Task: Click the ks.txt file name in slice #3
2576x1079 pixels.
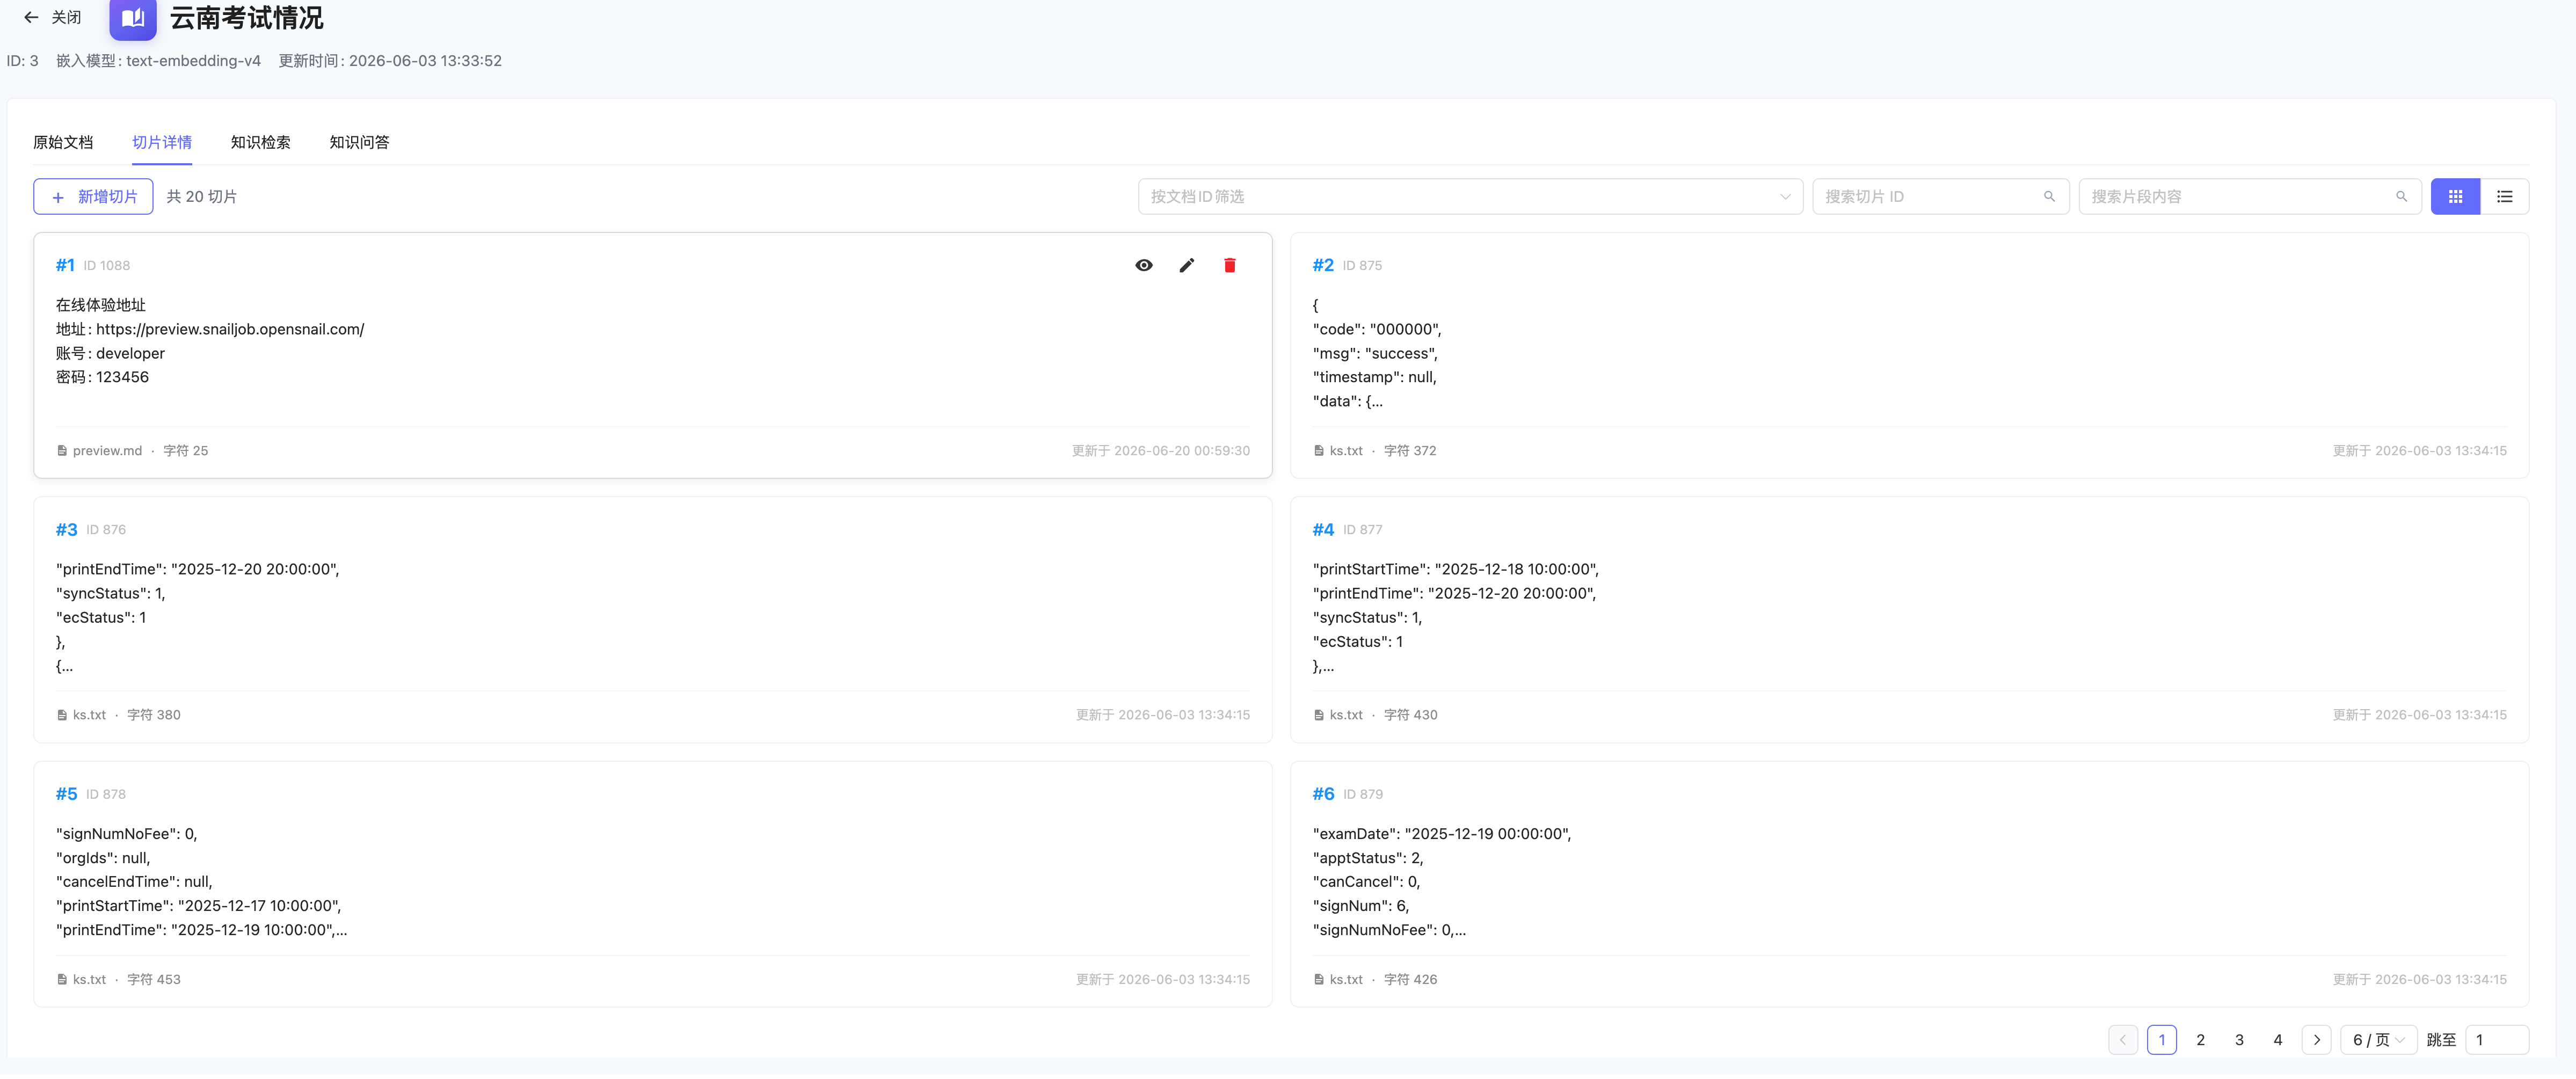Action: click(89, 715)
